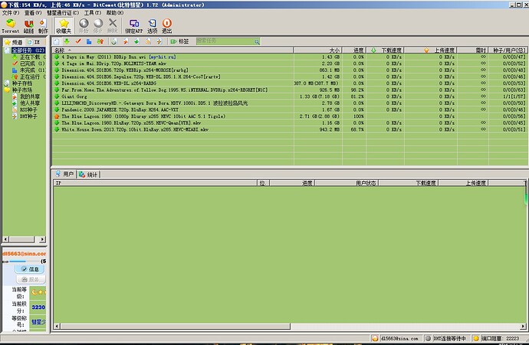Open the 帮助(H) menu
This screenshot has height=345, width=529.
115,12
